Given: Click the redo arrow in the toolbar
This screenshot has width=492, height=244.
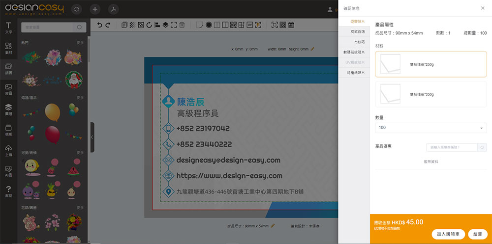Looking at the screenshot, I should 108,25.
